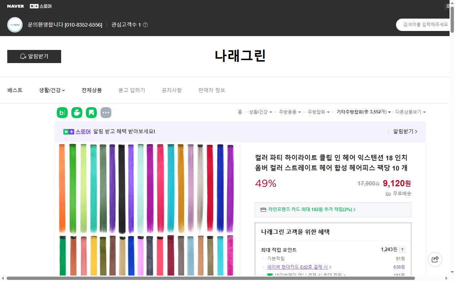Open more sharing options via ellipsis icon

click(x=106, y=112)
